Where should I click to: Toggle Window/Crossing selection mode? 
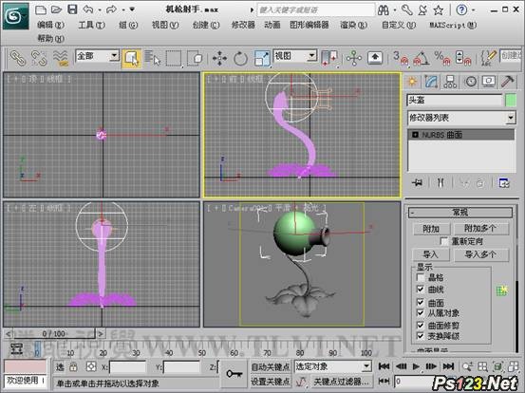click(x=196, y=59)
